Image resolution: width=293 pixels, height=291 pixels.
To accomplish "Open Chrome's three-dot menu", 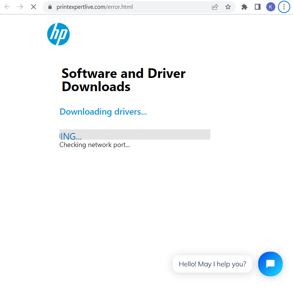I will coord(284,7).
